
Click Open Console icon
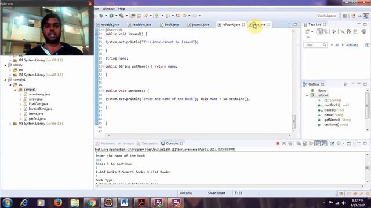click(349, 143)
